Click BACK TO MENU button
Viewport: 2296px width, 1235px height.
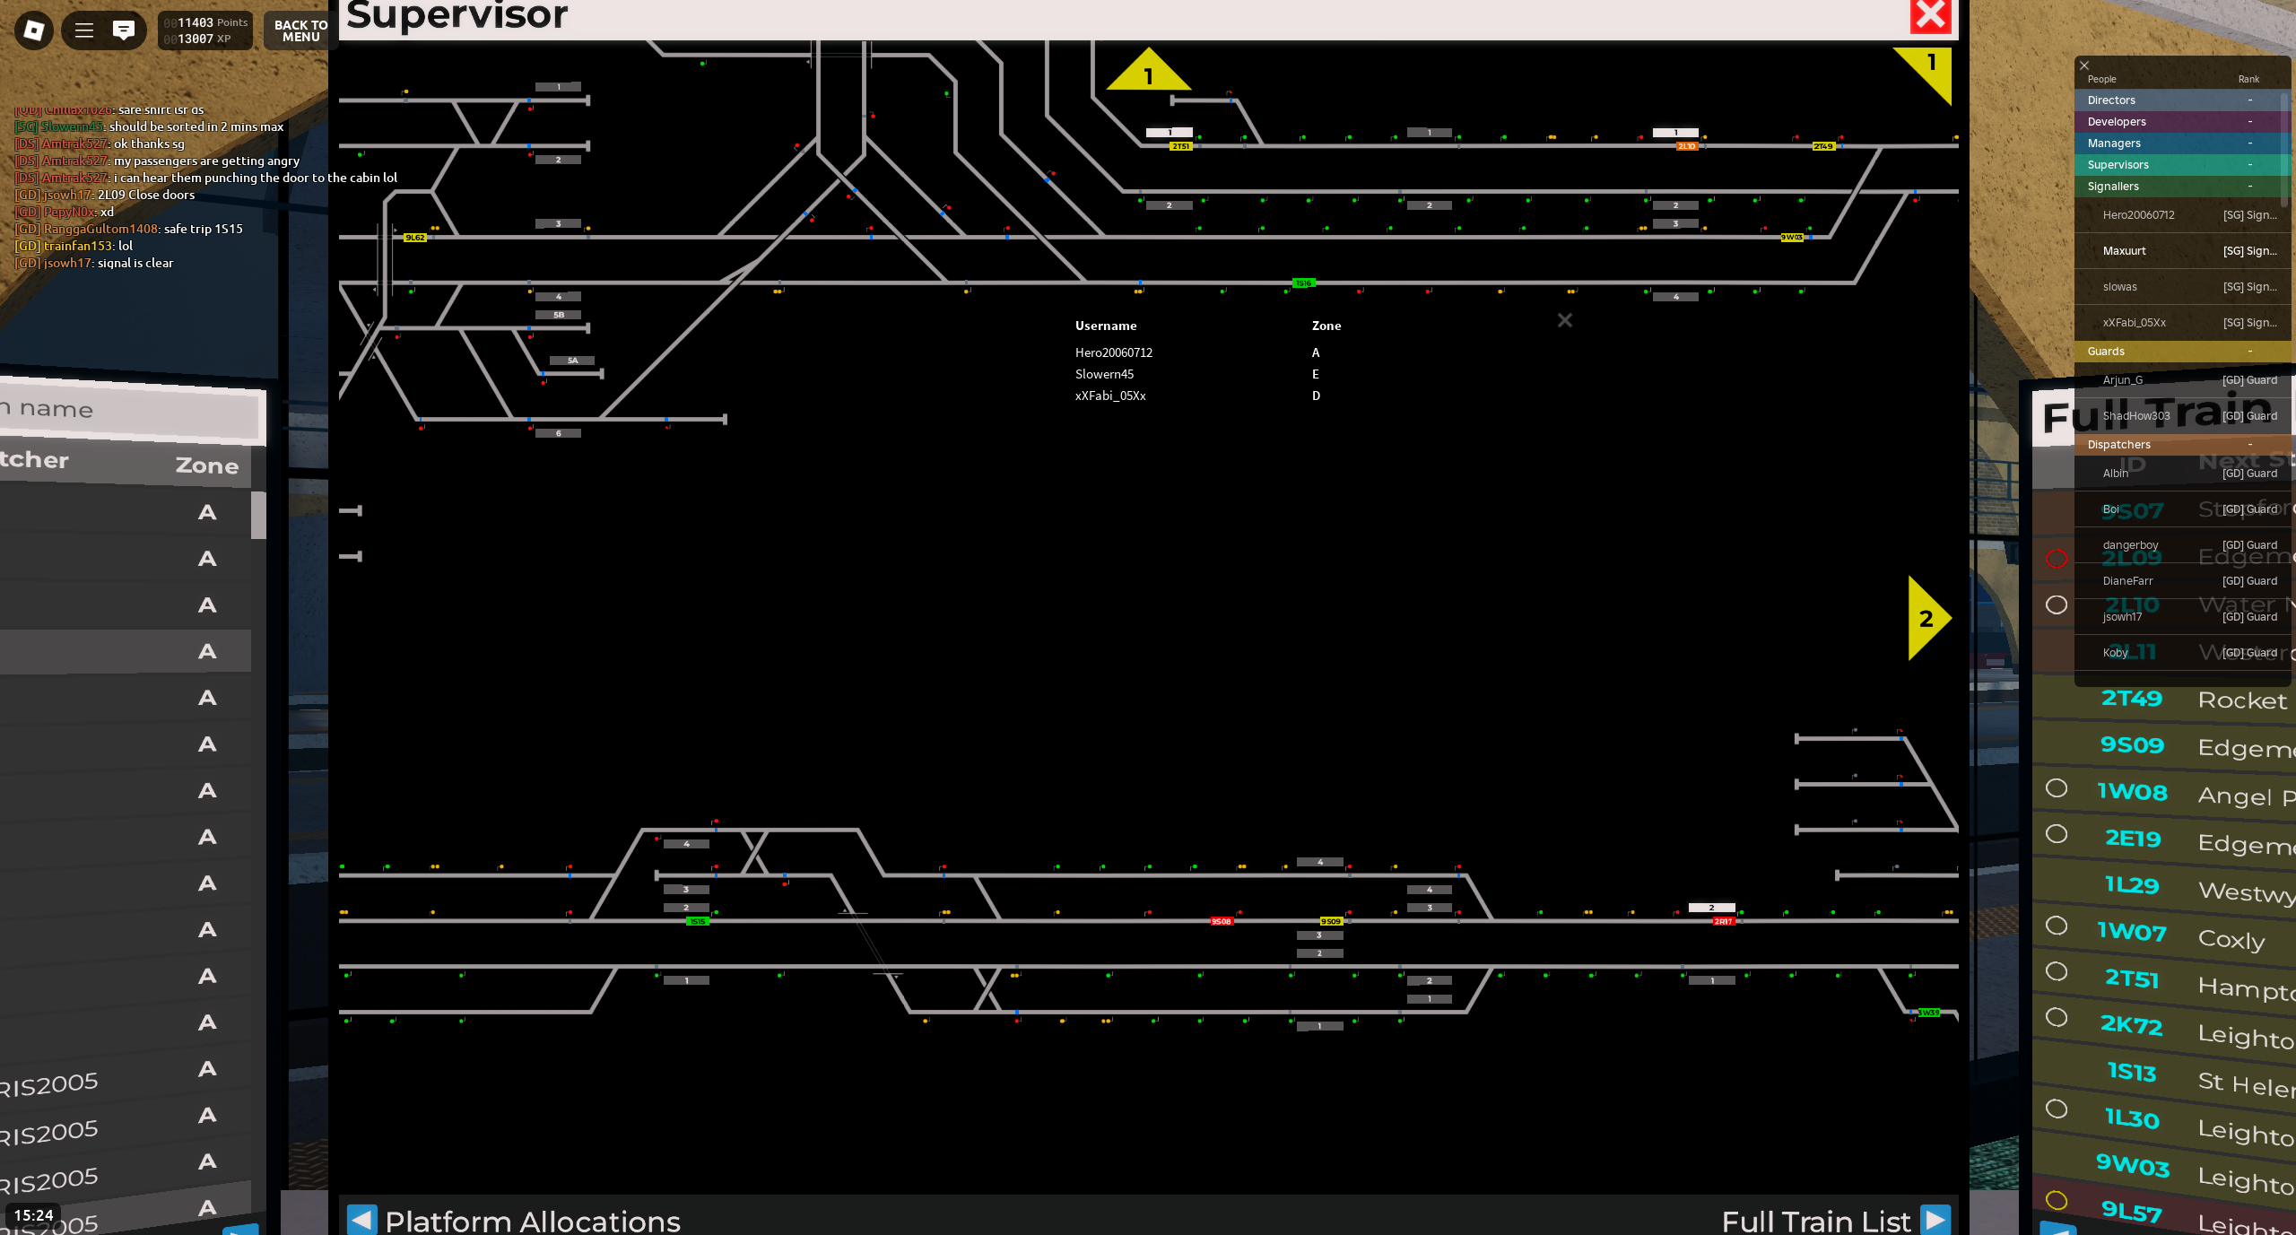coord(300,30)
